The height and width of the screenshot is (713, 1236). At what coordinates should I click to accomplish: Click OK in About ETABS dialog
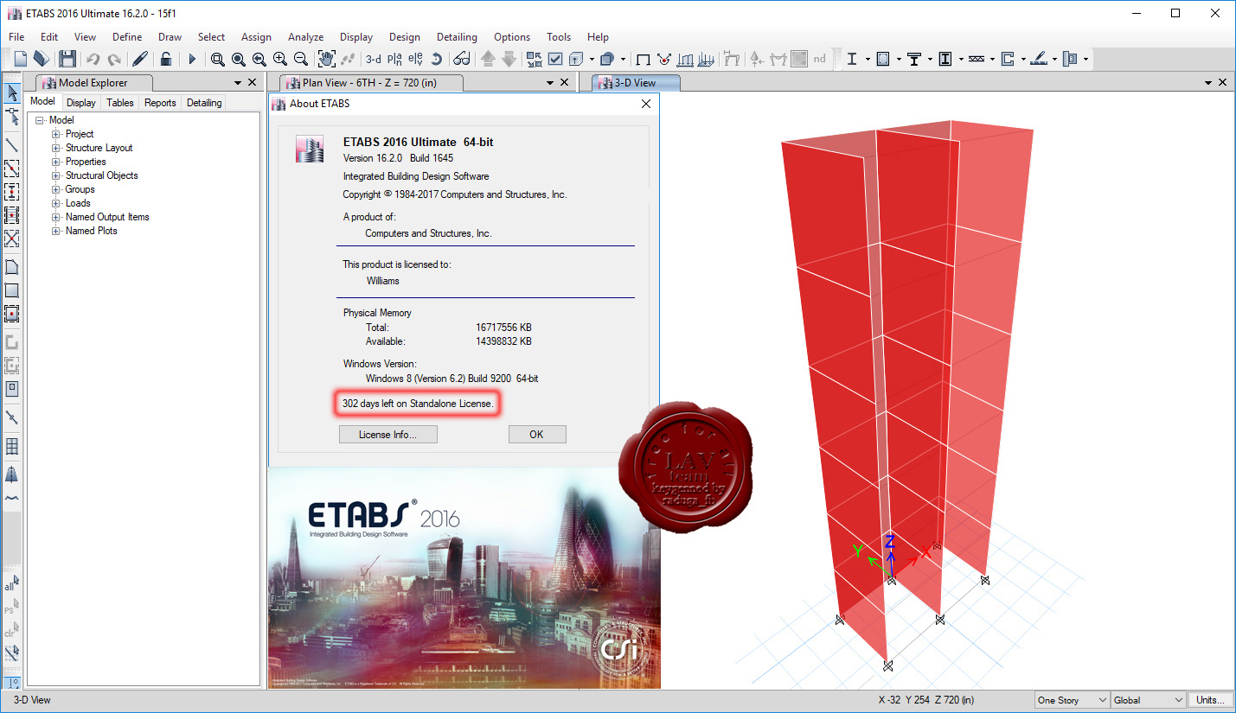(x=536, y=434)
